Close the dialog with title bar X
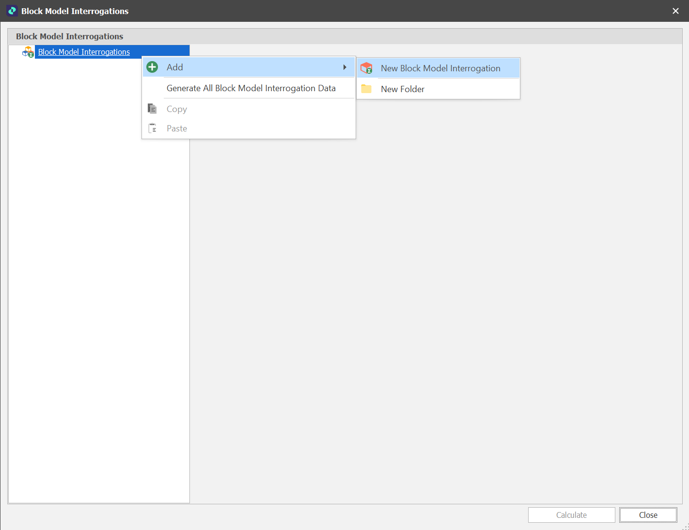This screenshot has height=530, width=689. point(675,11)
